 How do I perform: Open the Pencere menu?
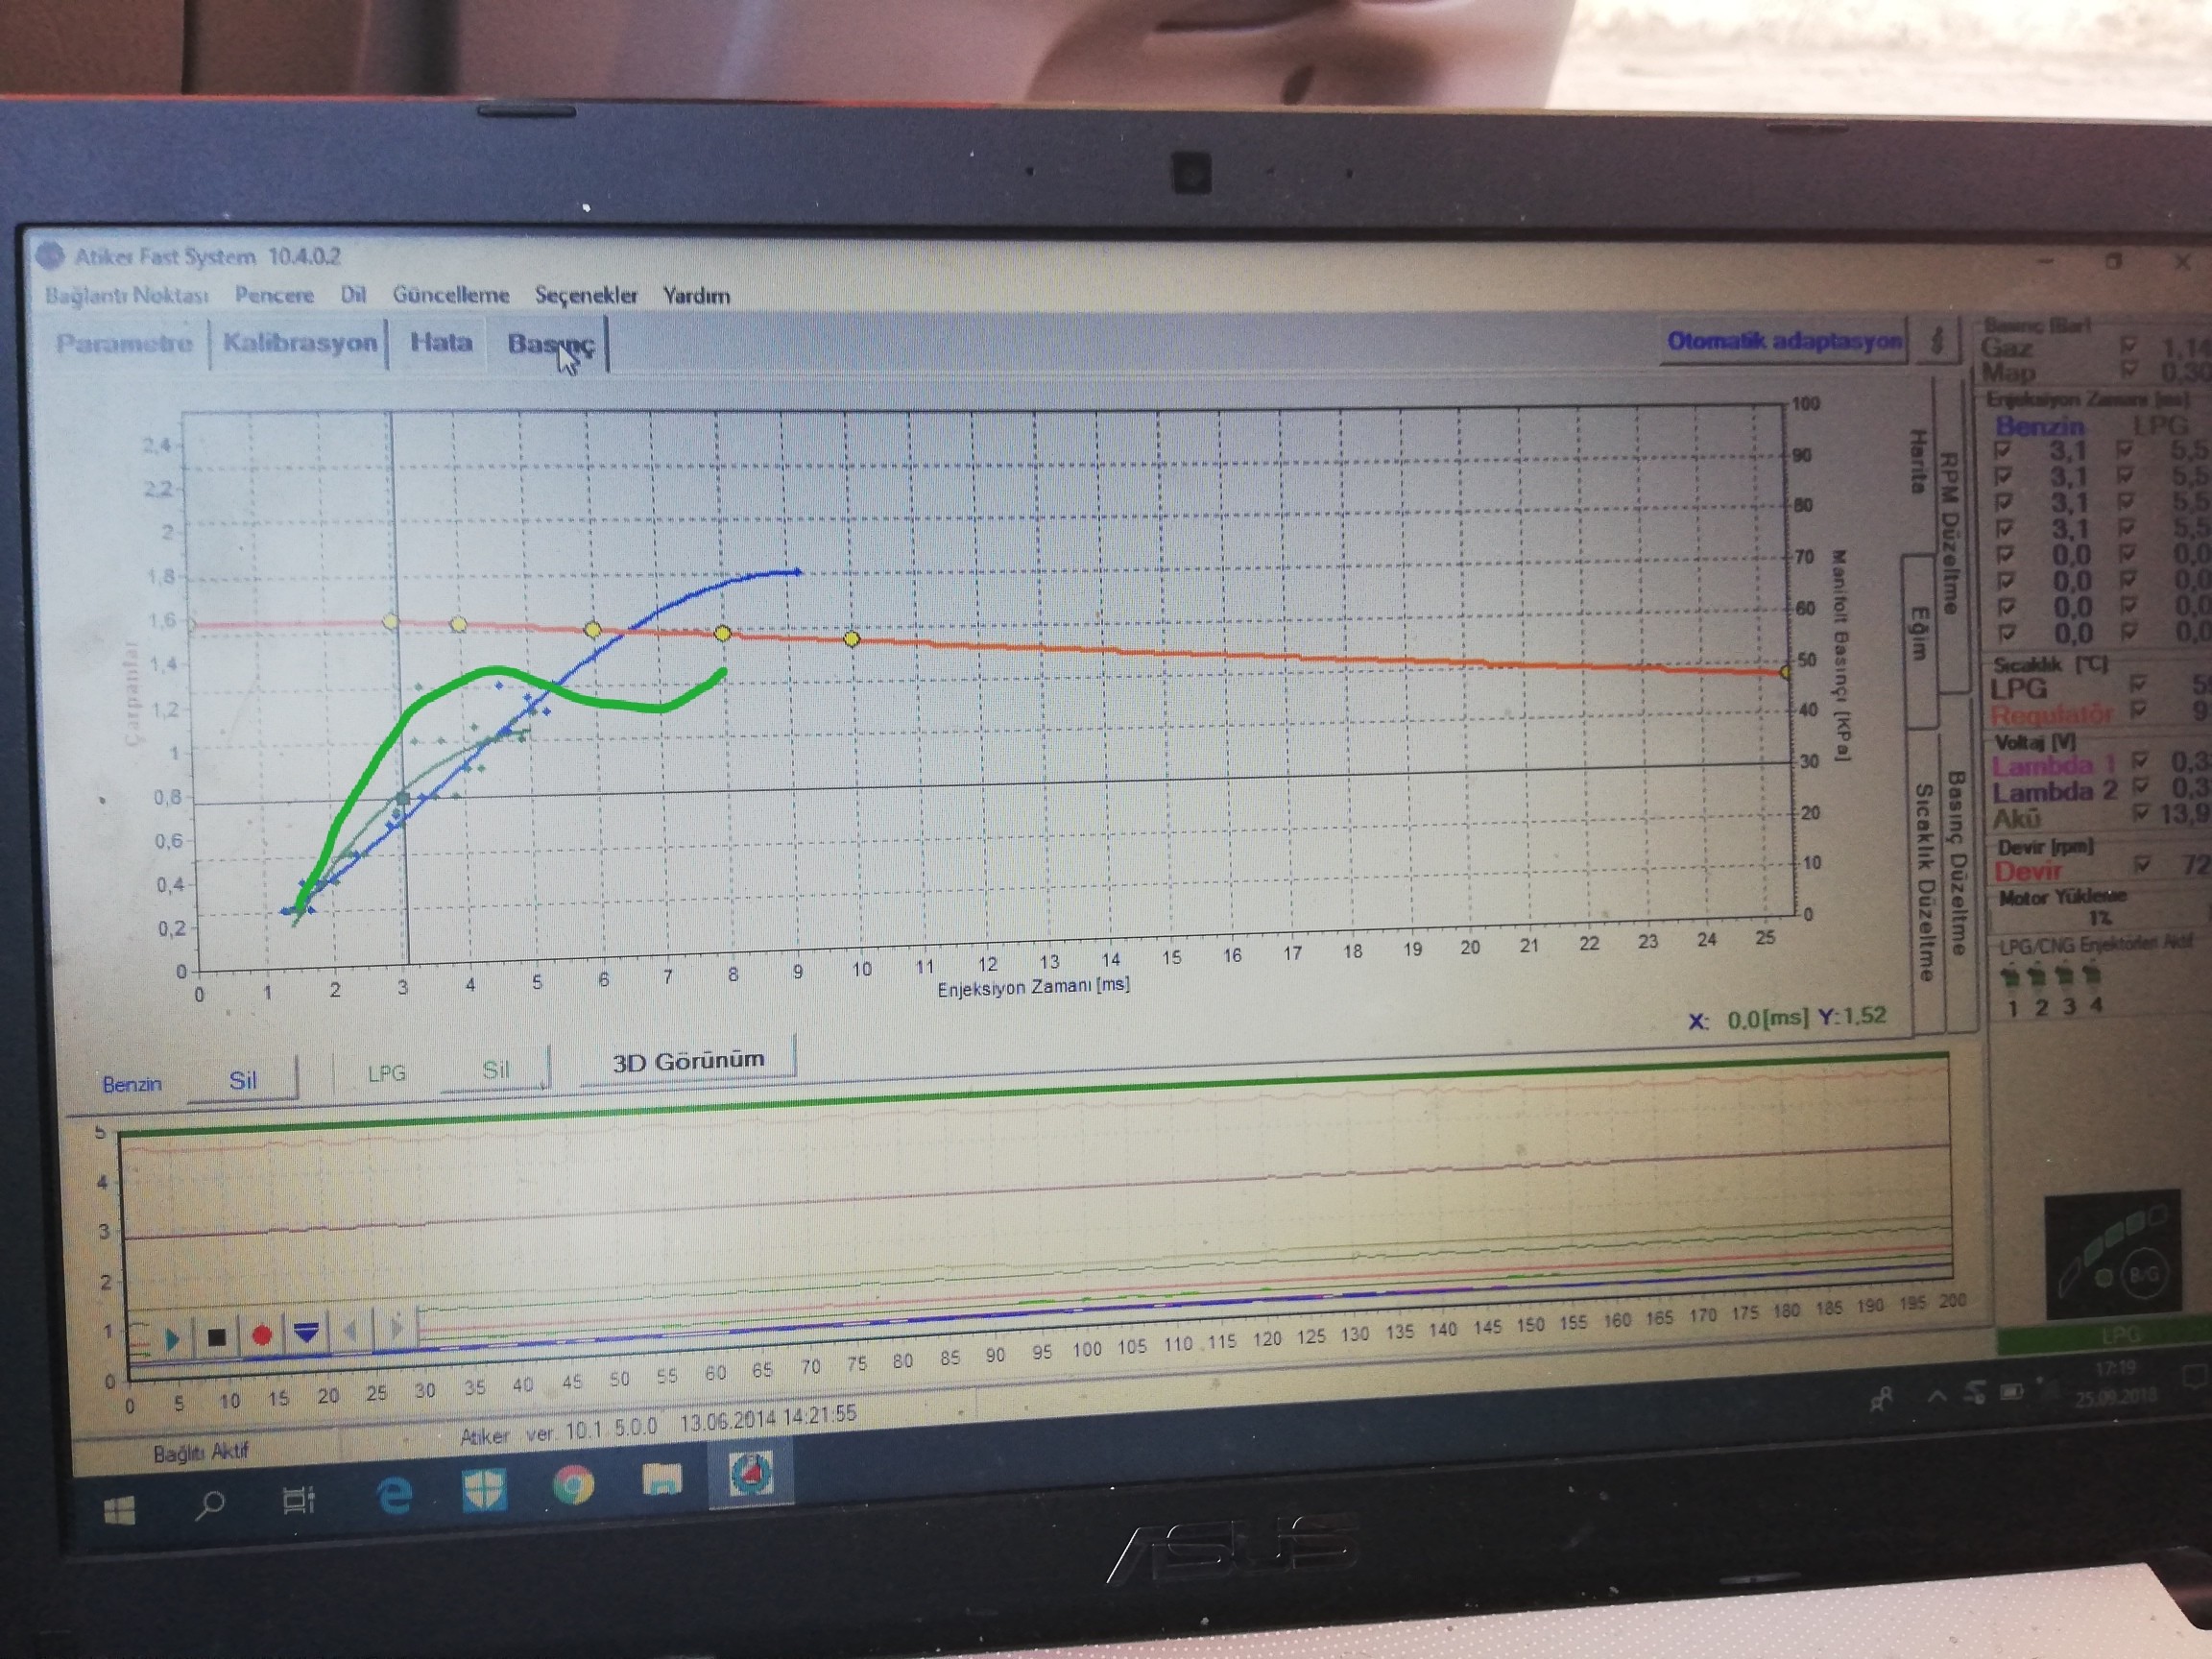pyautogui.click(x=274, y=295)
